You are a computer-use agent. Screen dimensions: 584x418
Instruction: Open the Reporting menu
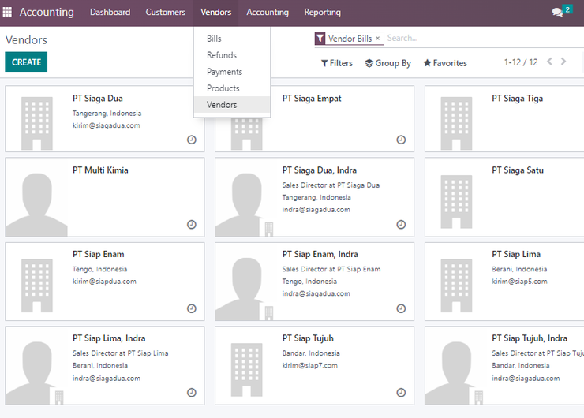(322, 13)
